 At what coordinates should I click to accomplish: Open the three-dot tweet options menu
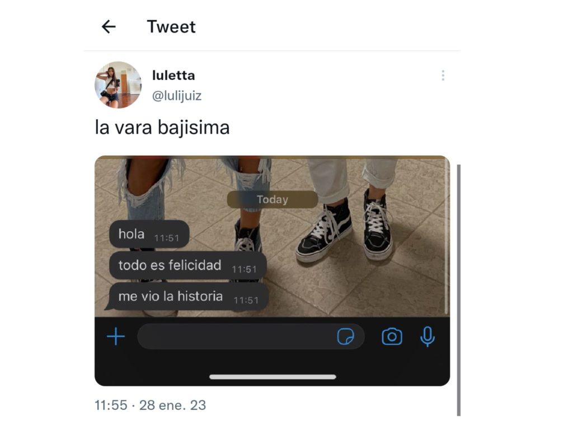(443, 76)
